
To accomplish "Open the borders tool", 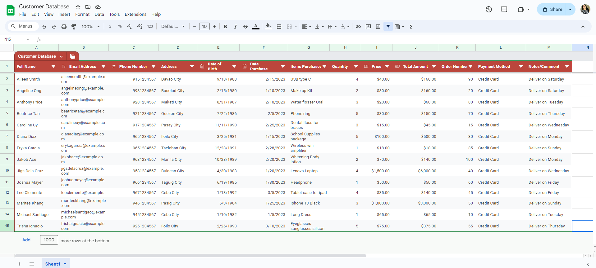I will pos(279,27).
